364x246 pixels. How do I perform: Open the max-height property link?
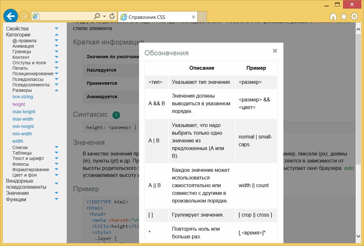click(x=24, y=112)
